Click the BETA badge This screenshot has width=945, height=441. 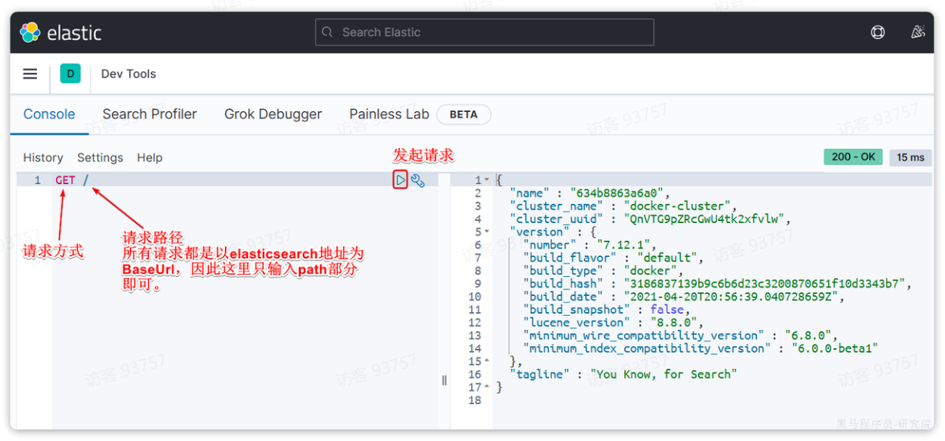click(x=464, y=114)
